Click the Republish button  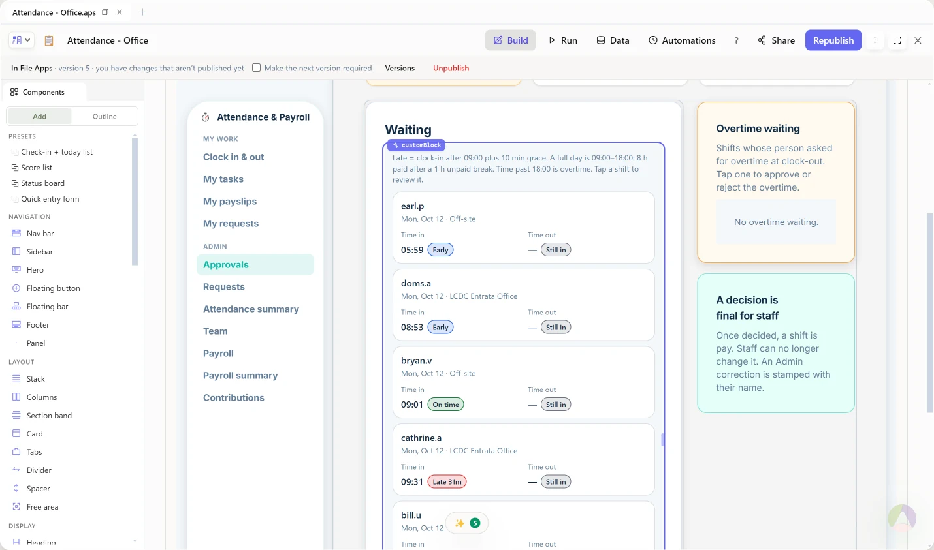833,40
